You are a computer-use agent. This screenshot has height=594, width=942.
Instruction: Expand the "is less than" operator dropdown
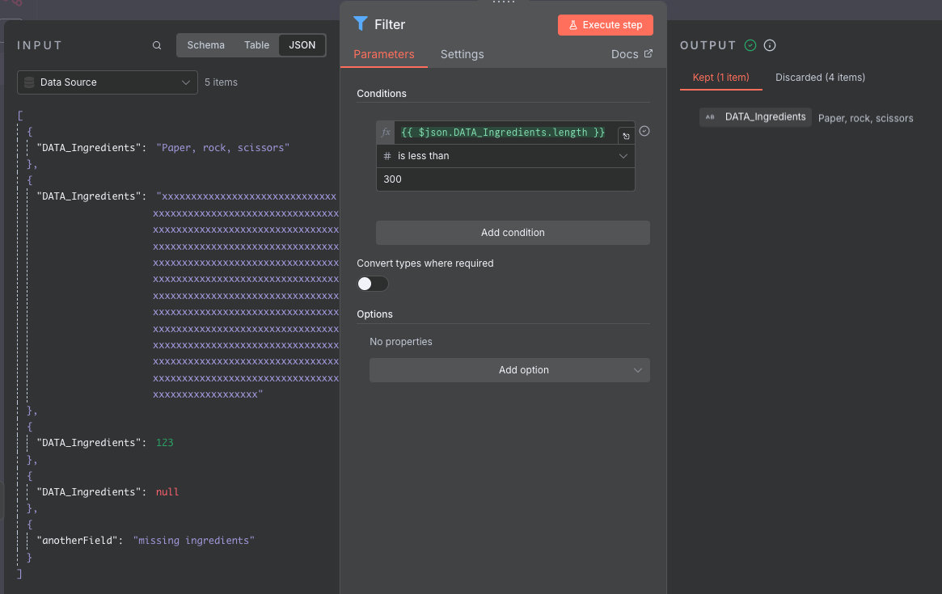(x=505, y=156)
